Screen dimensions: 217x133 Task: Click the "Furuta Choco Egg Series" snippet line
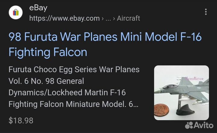point(74,70)
